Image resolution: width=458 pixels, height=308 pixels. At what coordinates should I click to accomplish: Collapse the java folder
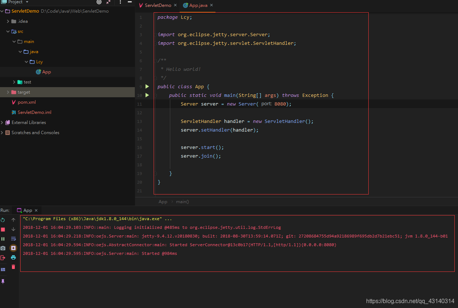(20, 52)
